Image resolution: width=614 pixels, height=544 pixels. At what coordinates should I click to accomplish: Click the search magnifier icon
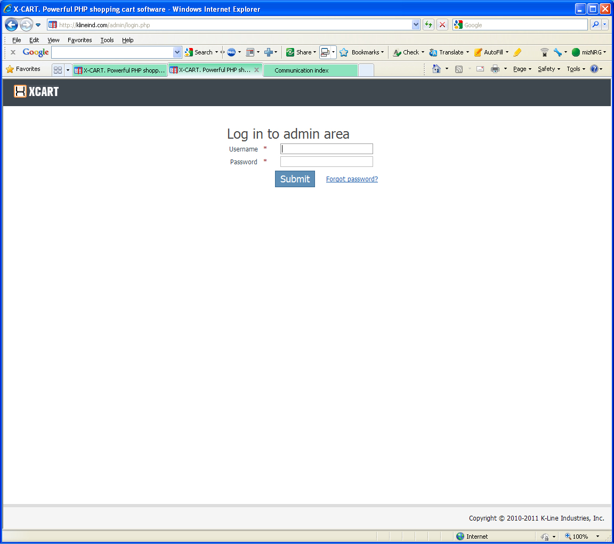[x=595, y=25]
